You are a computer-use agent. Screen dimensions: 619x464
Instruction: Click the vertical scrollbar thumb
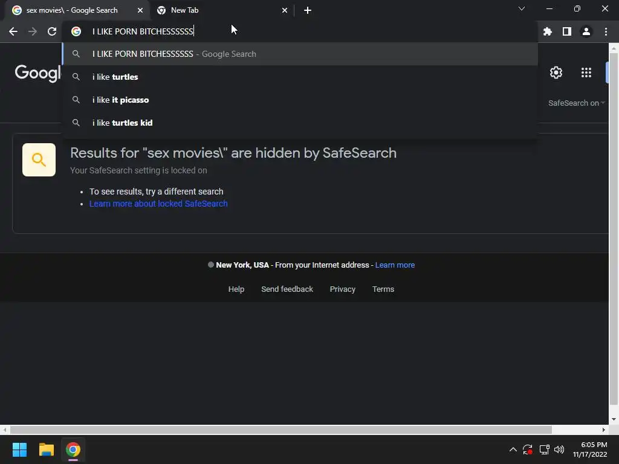click(x=614, y=229)
